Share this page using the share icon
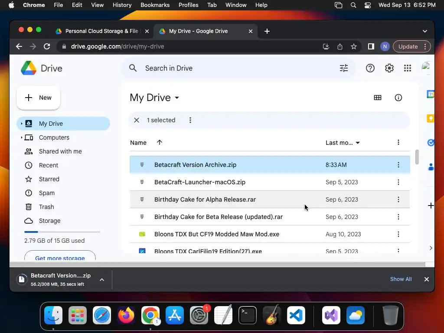 tap(340, 46)
